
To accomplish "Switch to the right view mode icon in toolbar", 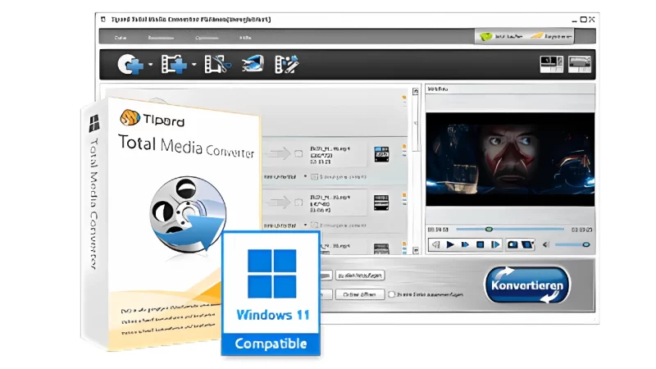I will (x=580, y=65).
